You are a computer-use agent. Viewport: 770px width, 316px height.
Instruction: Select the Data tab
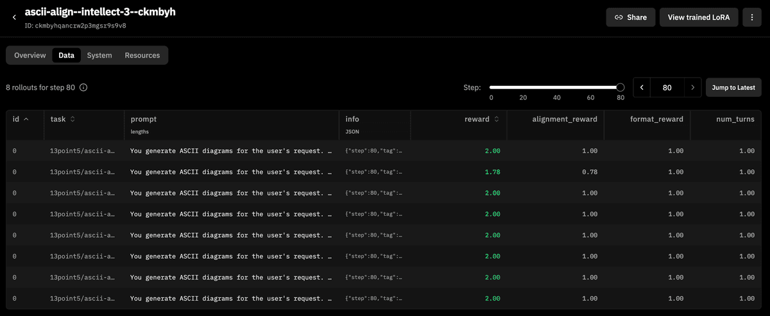click(x=66, y=55)
